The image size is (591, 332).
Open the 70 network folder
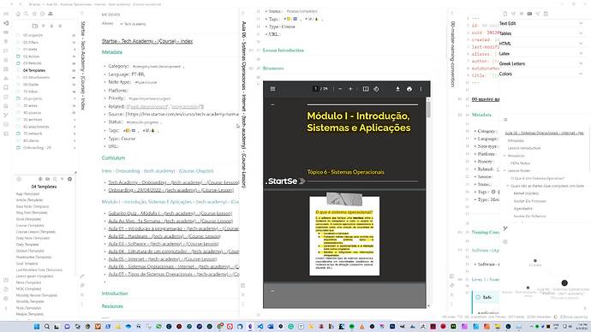(x=33, y=133)
